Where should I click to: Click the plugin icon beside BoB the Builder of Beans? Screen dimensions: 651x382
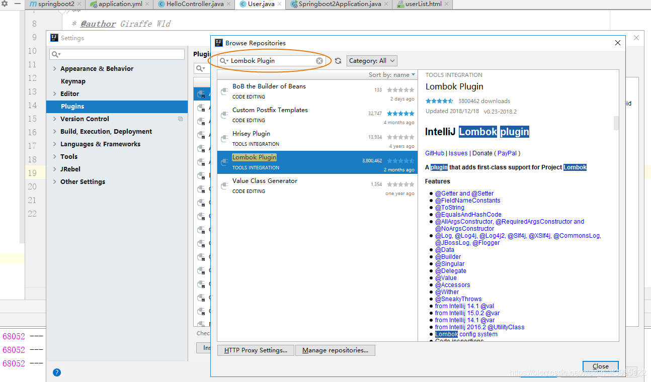pos(224,91)
